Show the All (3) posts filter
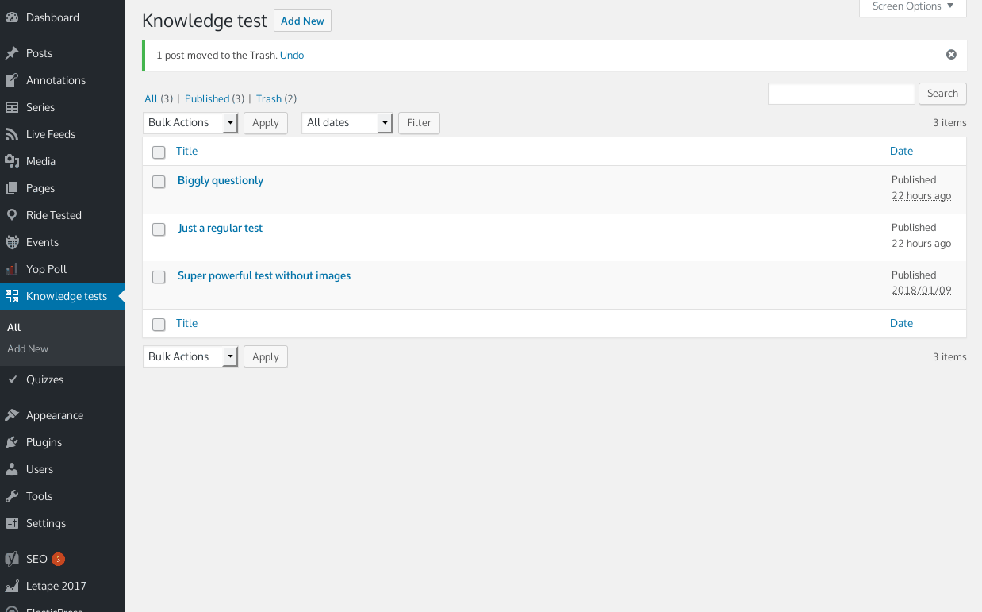Image resolution: width=982 pixels, height=612 pixels. click(158, 99)
